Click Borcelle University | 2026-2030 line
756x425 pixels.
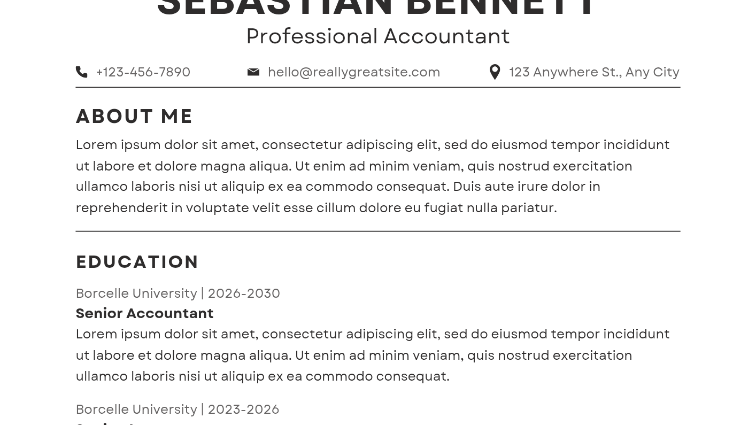(x=178, y=293)
